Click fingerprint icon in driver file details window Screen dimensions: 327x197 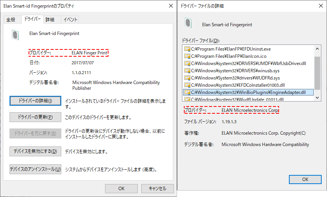[x=188, y=23]
